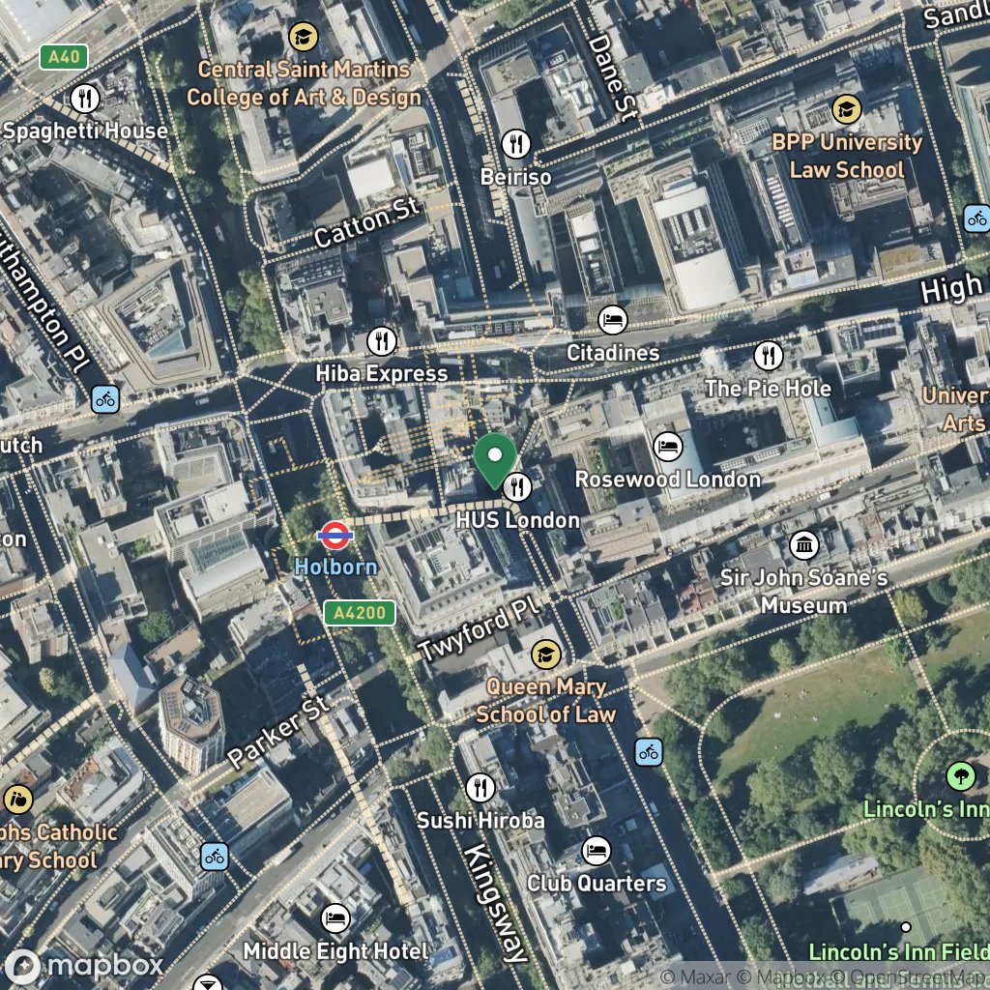Select the Beiriso restaurant icon
Screen dimensions: 990x990
coord(516,144)
